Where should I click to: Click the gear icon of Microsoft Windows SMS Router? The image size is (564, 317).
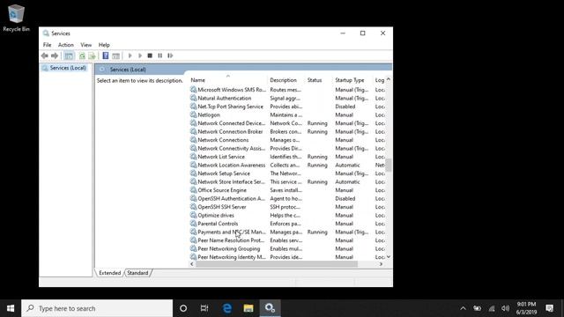193,90
